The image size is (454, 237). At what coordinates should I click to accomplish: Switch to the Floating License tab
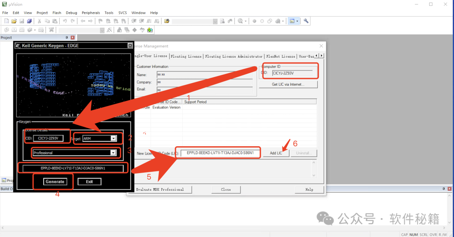[x=186, y=56]
